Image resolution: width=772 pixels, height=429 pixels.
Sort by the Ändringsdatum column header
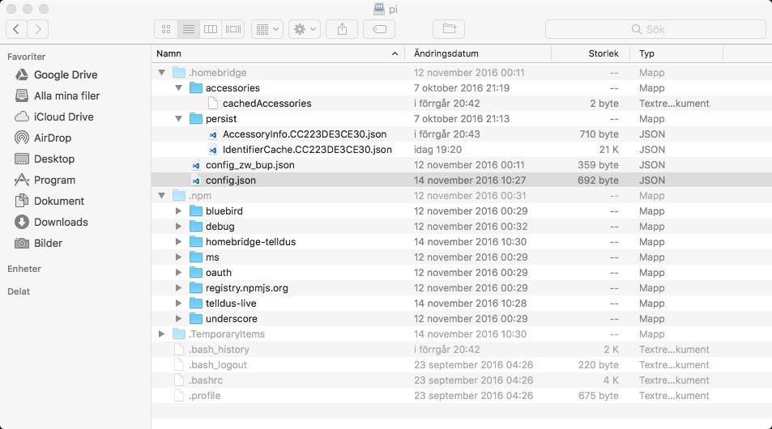tap(478, 53)
